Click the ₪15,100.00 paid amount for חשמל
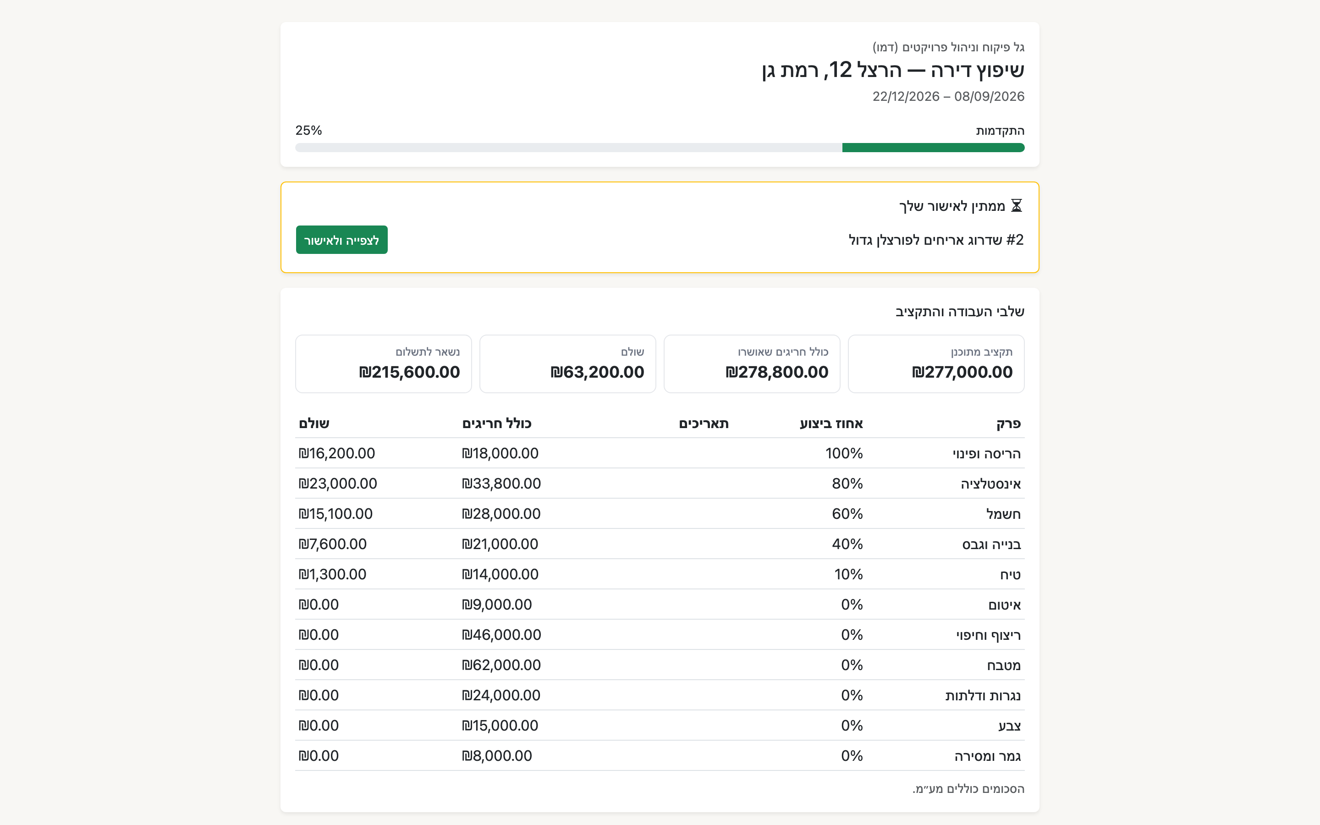Screen dimensions: 1320x825 coord(335,514)
